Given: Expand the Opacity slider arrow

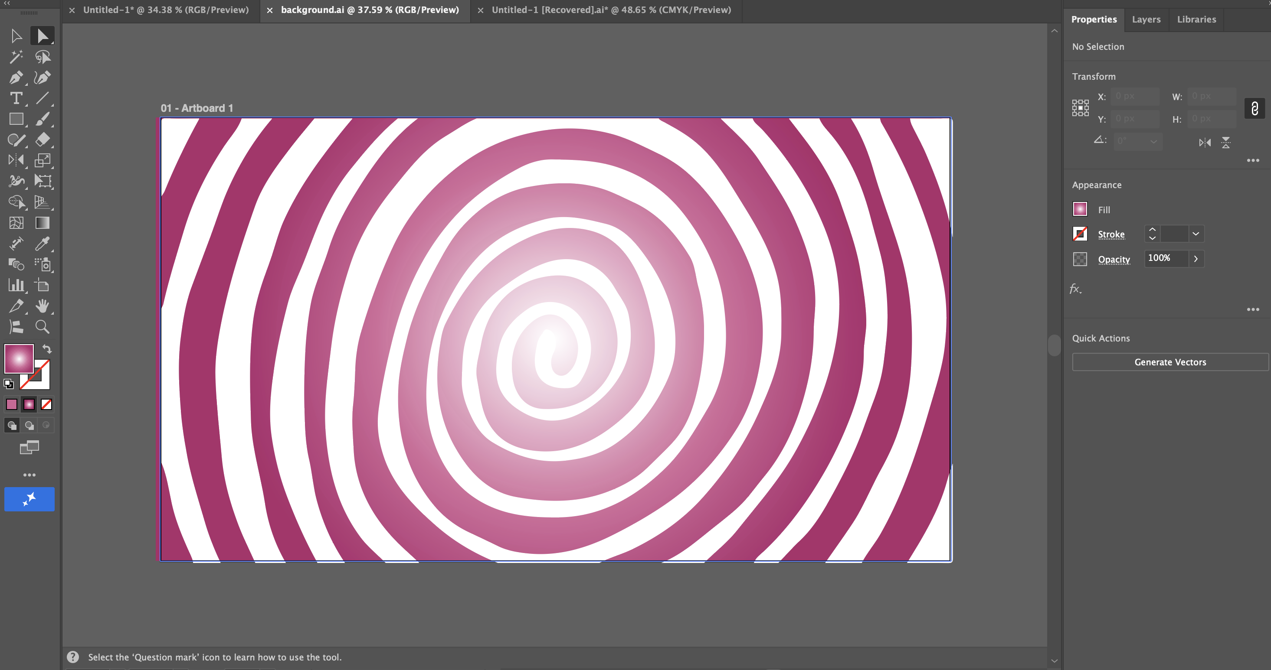Looking at the screenshot, I should (x=1196, y=259).
